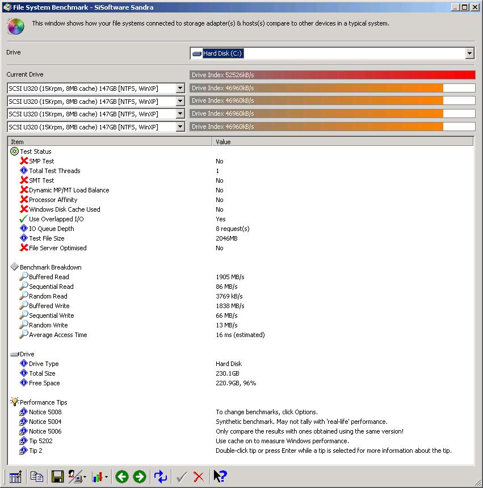Click info icon beside Drive Type
Image resolution: width=483 pixels, height=488 pixels.
pyautogui.click(x=24, y=364)
